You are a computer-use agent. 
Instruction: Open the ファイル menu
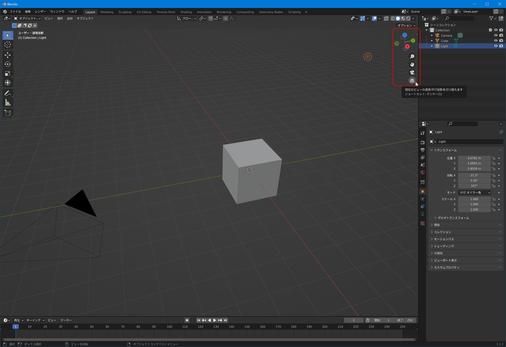[x=15, y=11]
